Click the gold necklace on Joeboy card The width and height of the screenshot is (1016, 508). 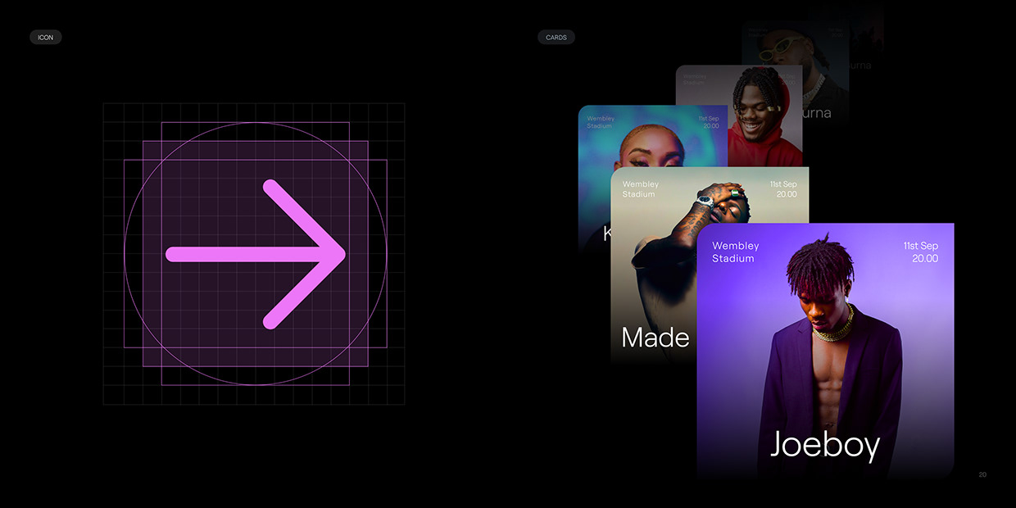(x=832, y=329)
